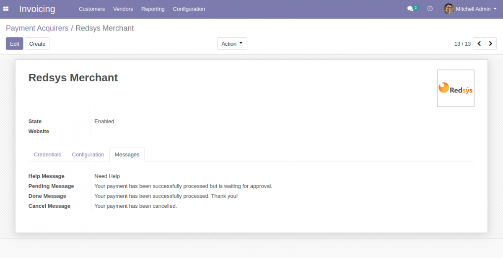Image resolution: width=503 pixels, height=258 pixels.
Task: Open the Reporting menu
Action: [x=153, y=9]
